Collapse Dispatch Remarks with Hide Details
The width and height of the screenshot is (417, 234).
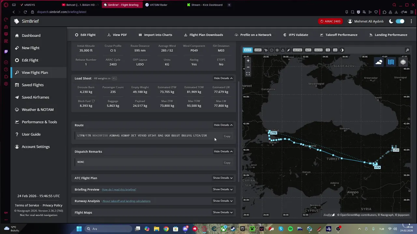tap(223, 151)
